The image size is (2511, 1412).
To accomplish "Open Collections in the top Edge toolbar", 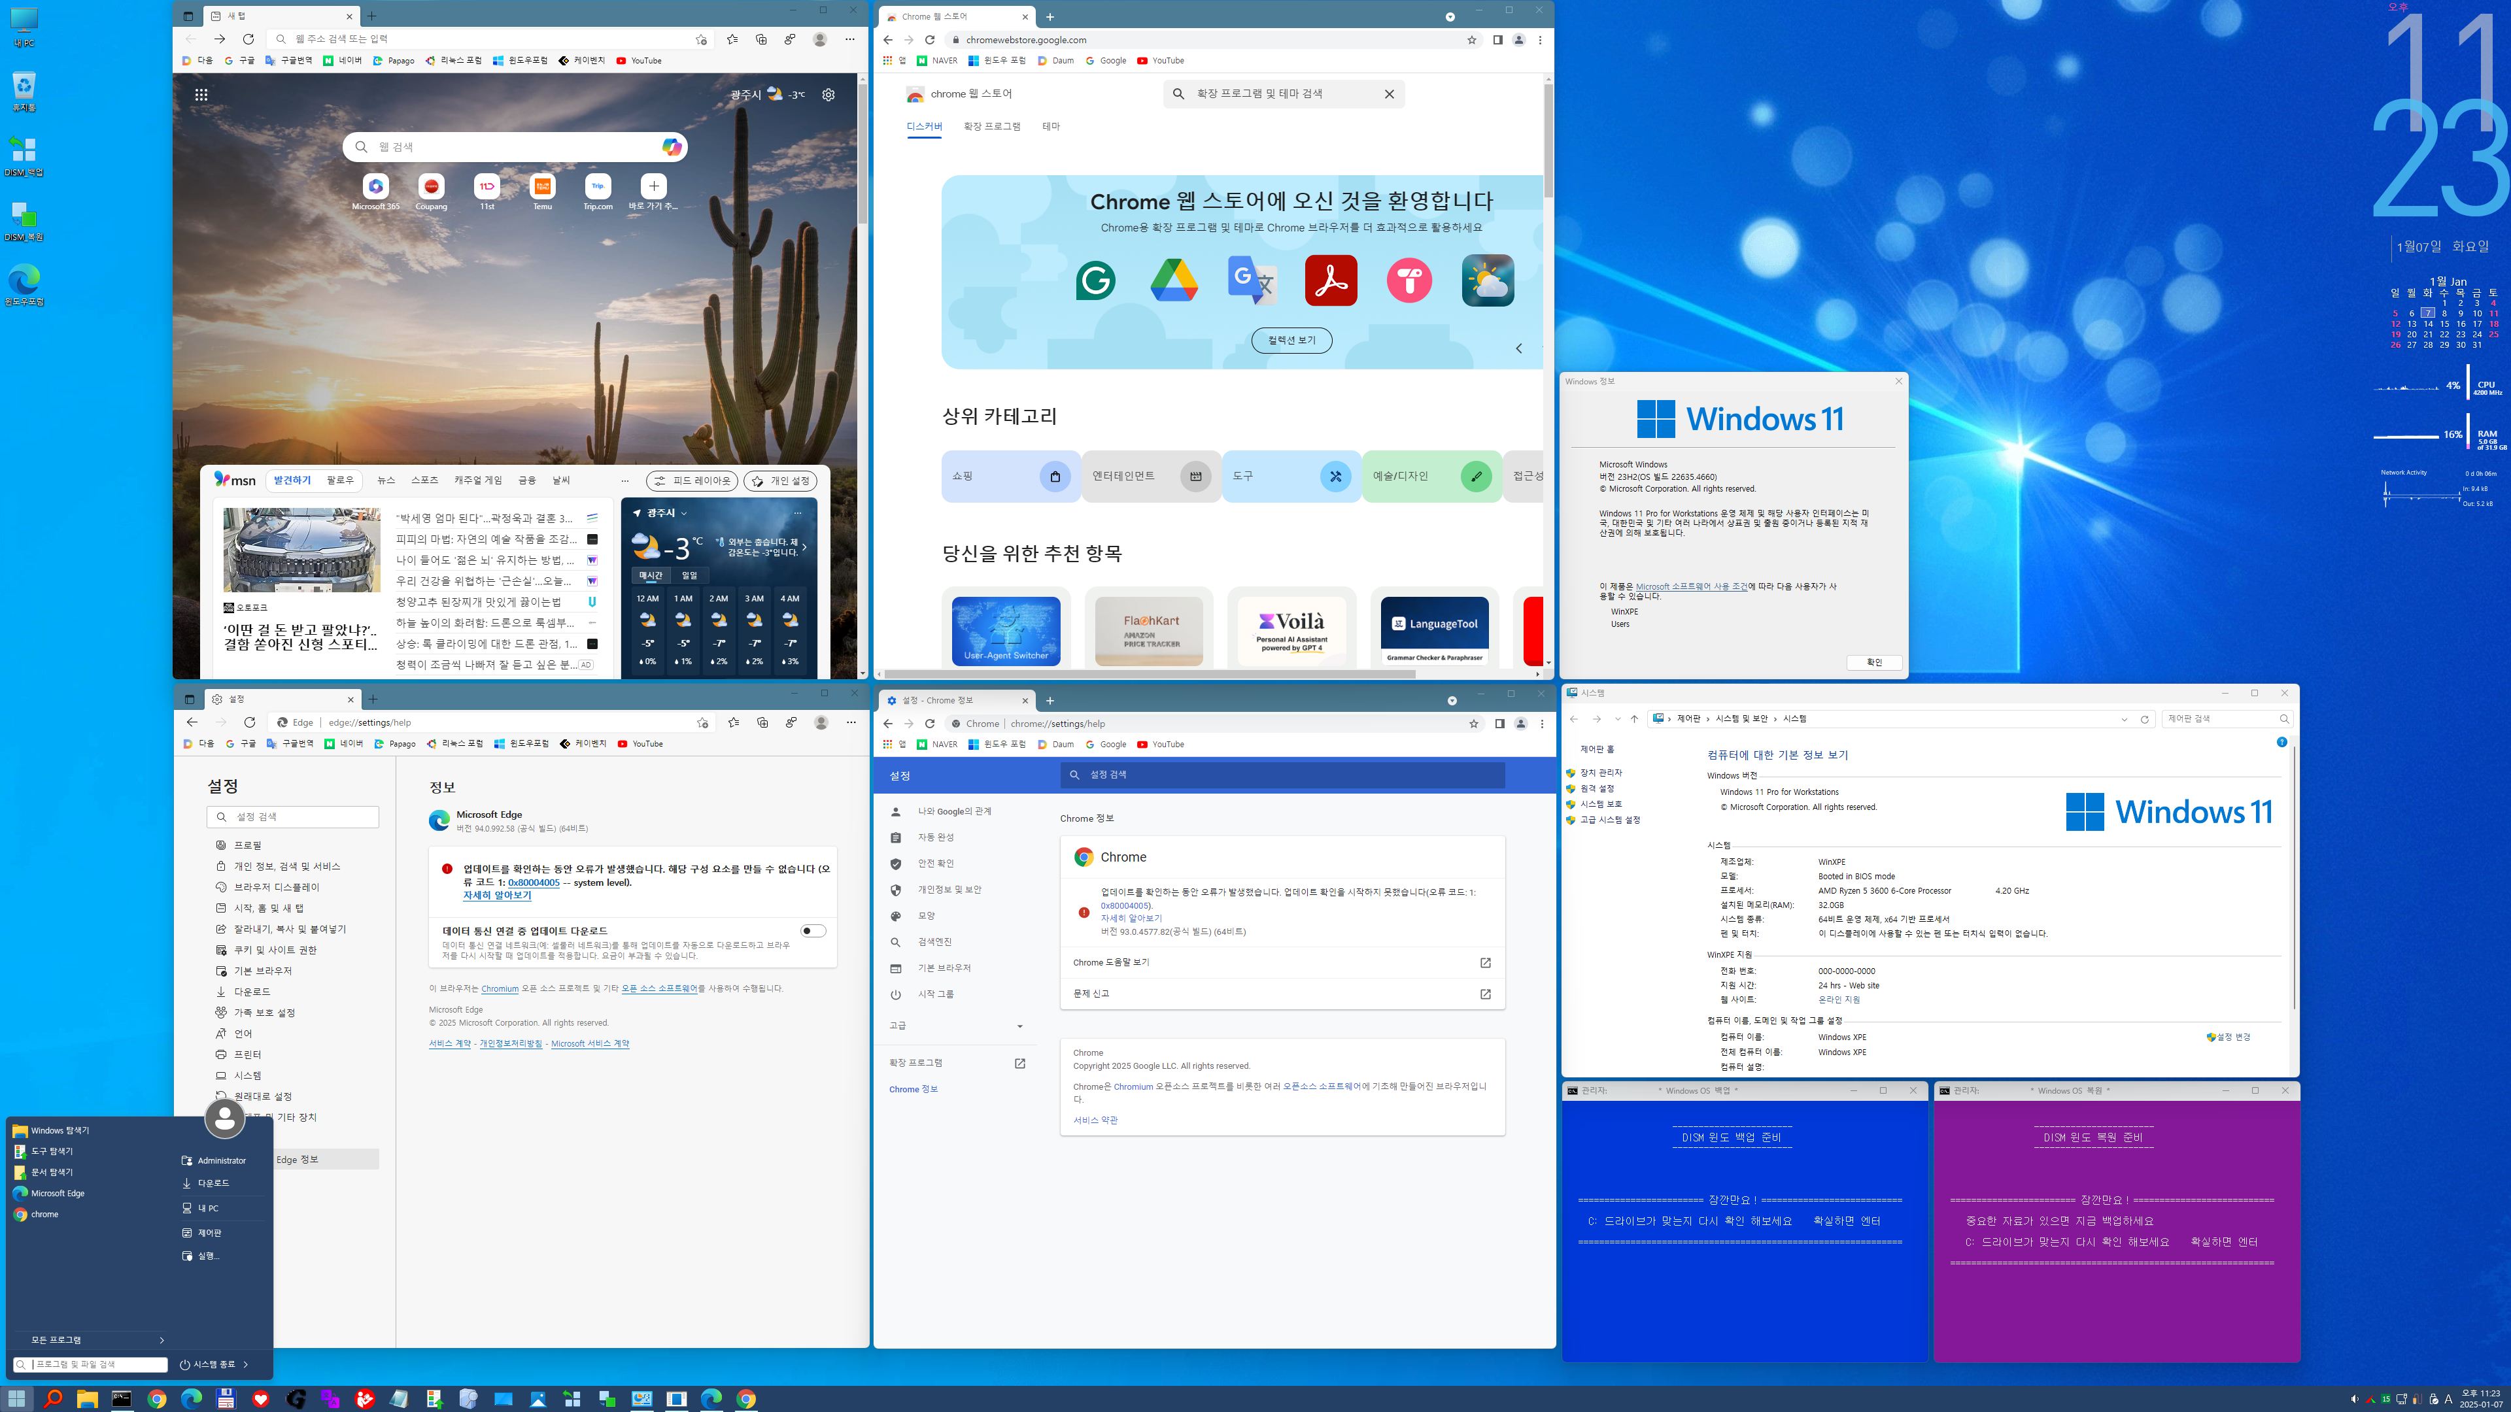I will (761, 39).
